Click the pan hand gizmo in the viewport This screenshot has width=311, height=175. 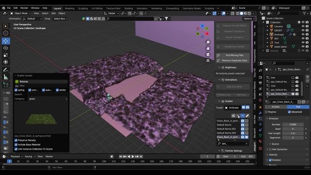(x=207, y=48)
